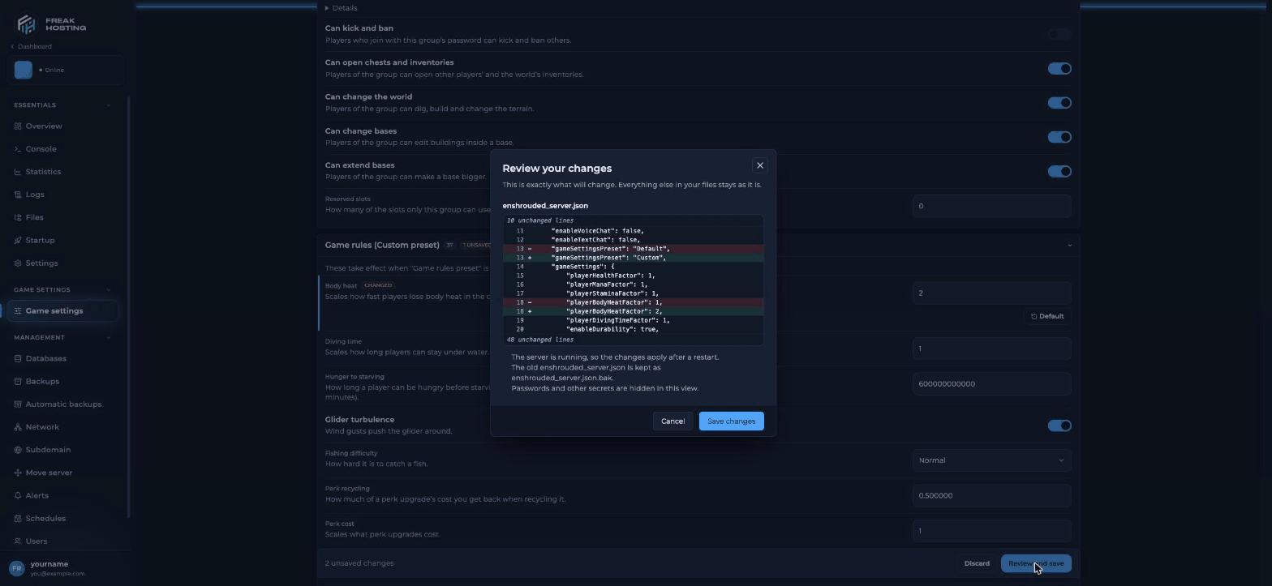Expand the Details disclosure triangle
This screenshot has width=1272, height=586.
[x=327, y=8]
